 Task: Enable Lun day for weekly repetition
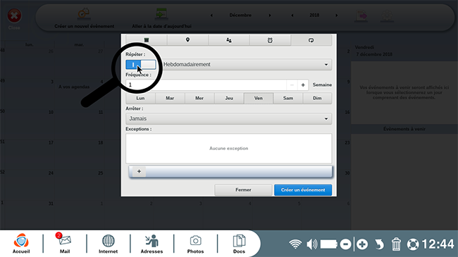click(140, 98)
